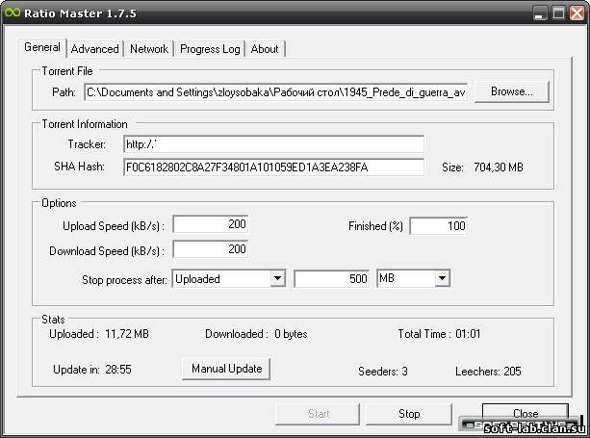Maximize the Ratio Master window

(559, 13)
